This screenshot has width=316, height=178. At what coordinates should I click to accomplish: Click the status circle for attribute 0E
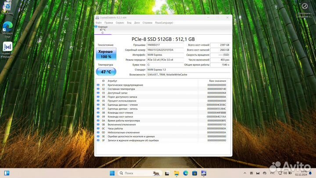coord(98,136)
